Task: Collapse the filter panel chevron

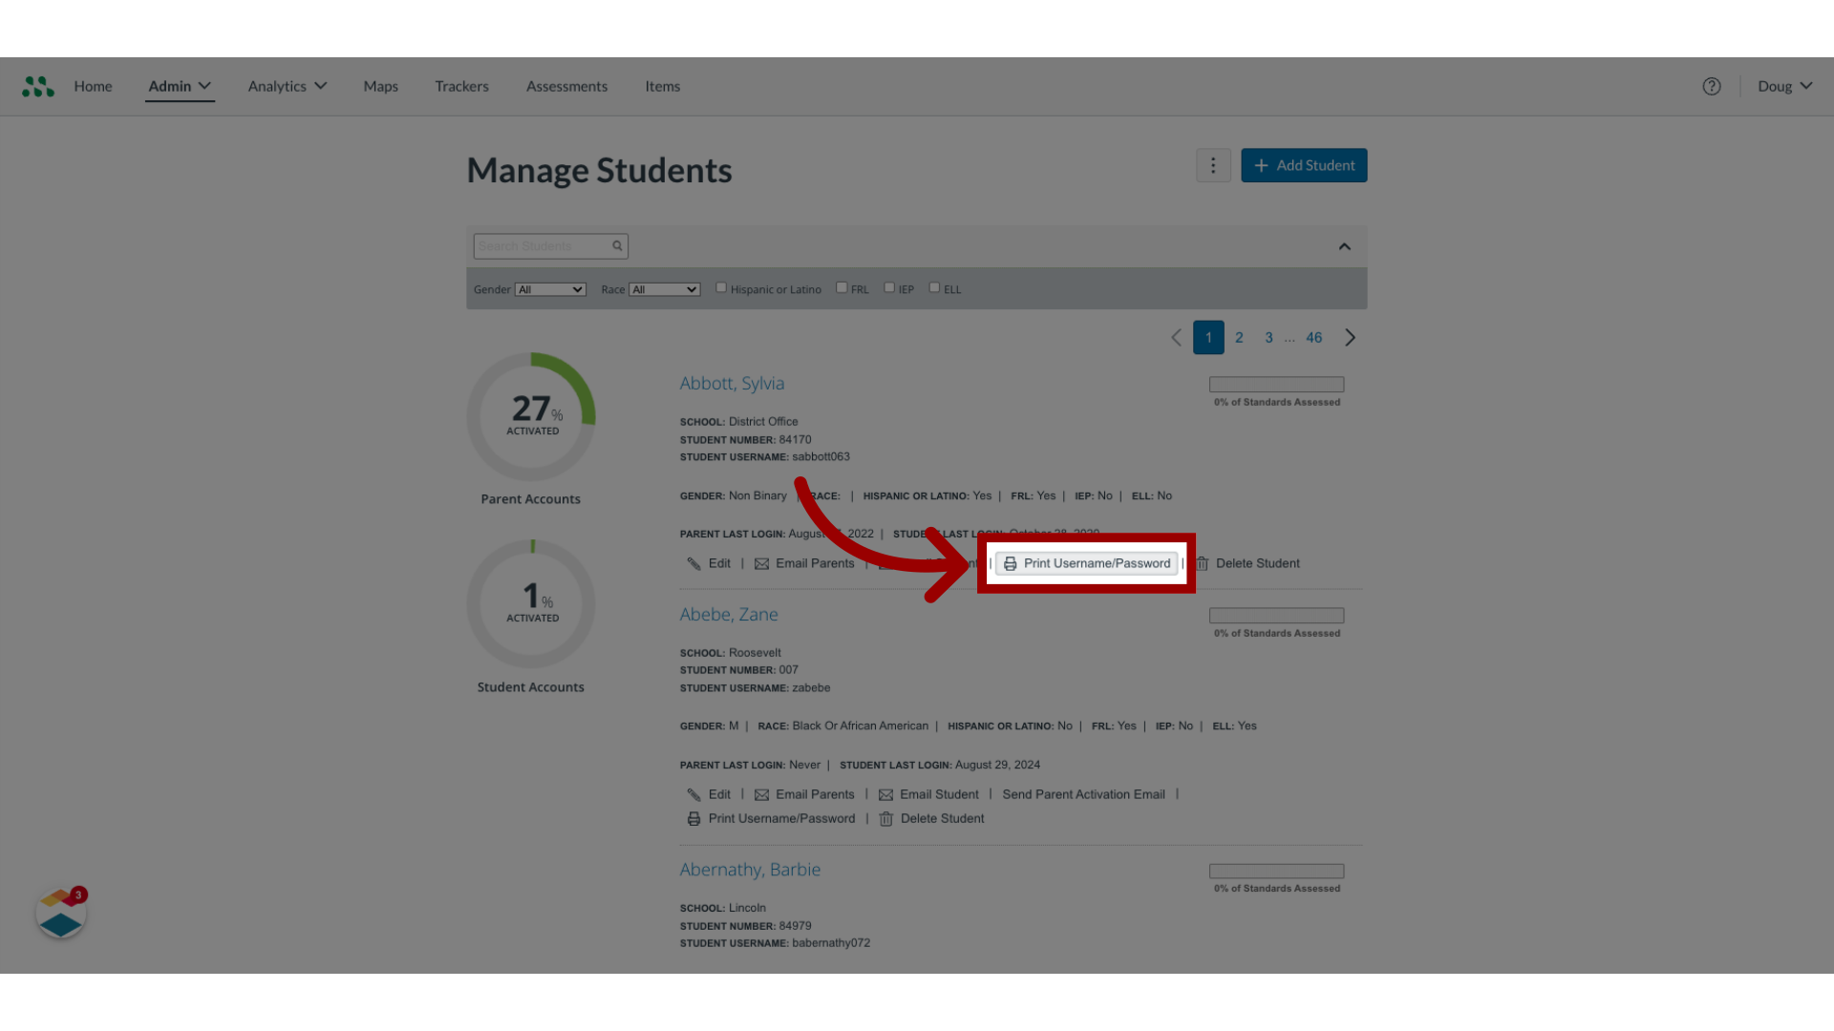Action: (1344, 246)
